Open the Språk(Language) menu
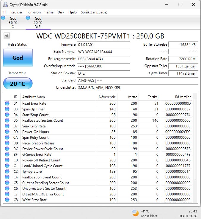201x219 pixels. pyautogui.click(x=94, y=12)
